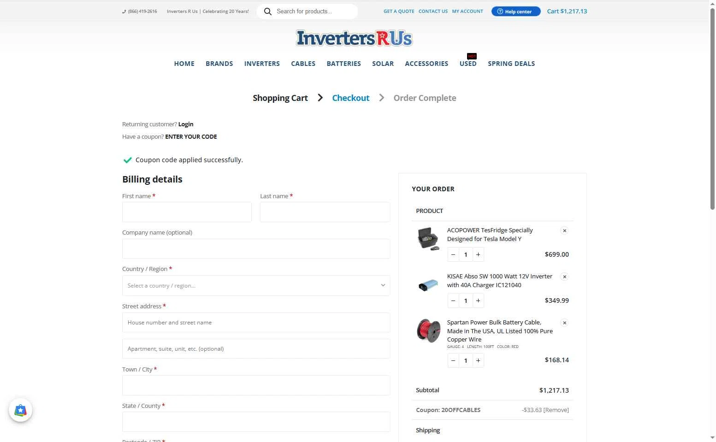The image size is (716, 442).
Task: Decrease ACOPOWER TesFridge quantity
Action: 453,254
